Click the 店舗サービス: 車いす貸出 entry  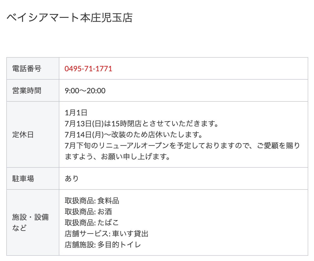107,234
